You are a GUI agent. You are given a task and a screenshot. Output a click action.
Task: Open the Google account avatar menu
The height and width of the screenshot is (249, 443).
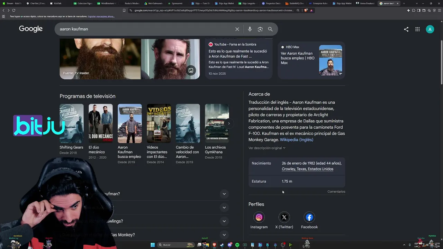click(430, 29)
